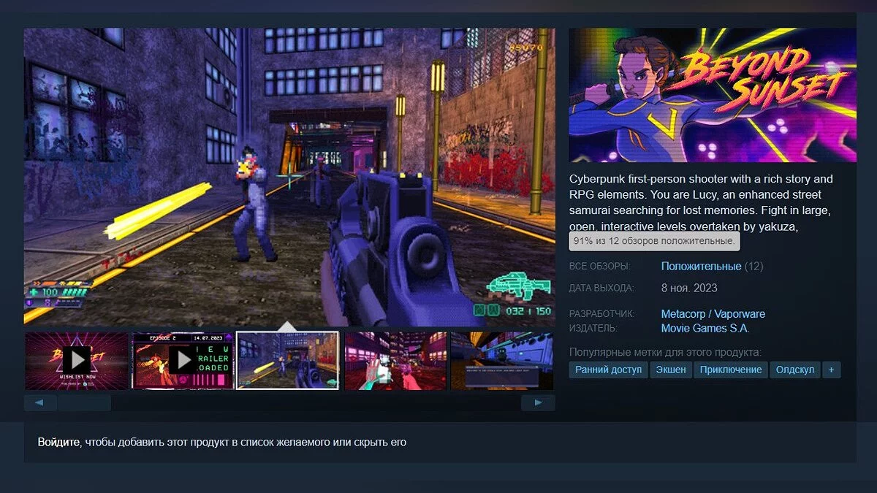Click the main gameplay screenshot
This screenshot has width=877, height=493.
pyautogui.click(x=289, y=177)
